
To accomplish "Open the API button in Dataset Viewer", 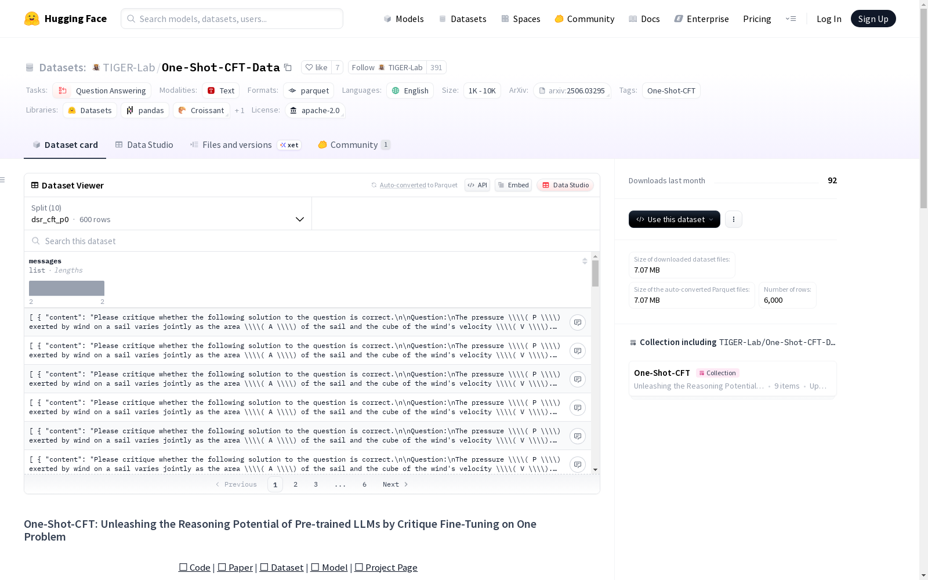I will coord(477,185).
